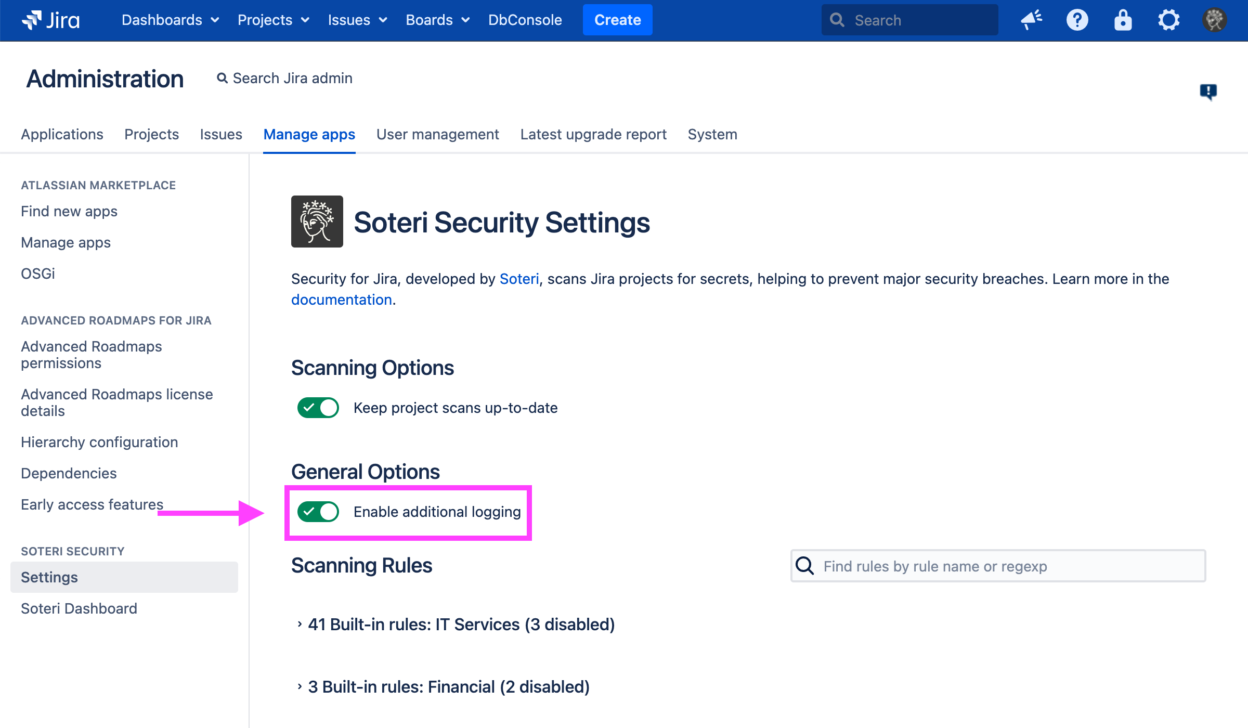1248x728 pixels.
Task: Open the help question mark icon
Action: click(x=1077, y=20)
